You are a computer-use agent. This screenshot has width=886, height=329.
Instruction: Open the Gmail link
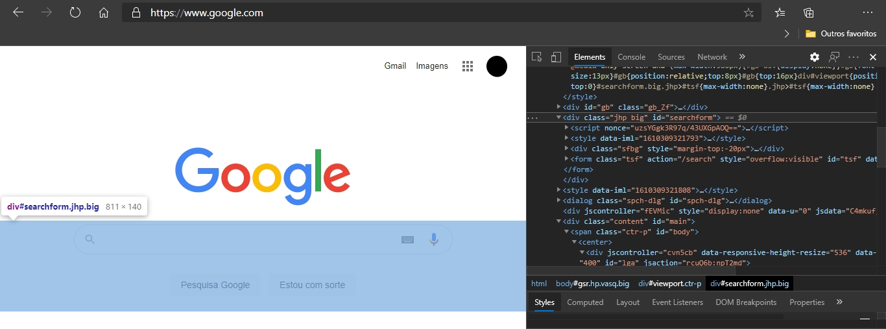pos(395,66)
